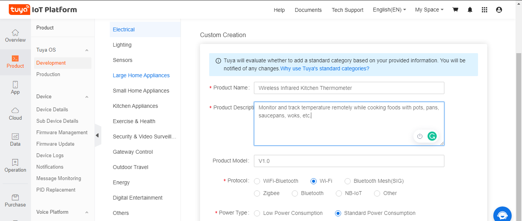This screenshot has width=522, height=221.
Task: Open the user account profile icon
Action: point(499,10)
